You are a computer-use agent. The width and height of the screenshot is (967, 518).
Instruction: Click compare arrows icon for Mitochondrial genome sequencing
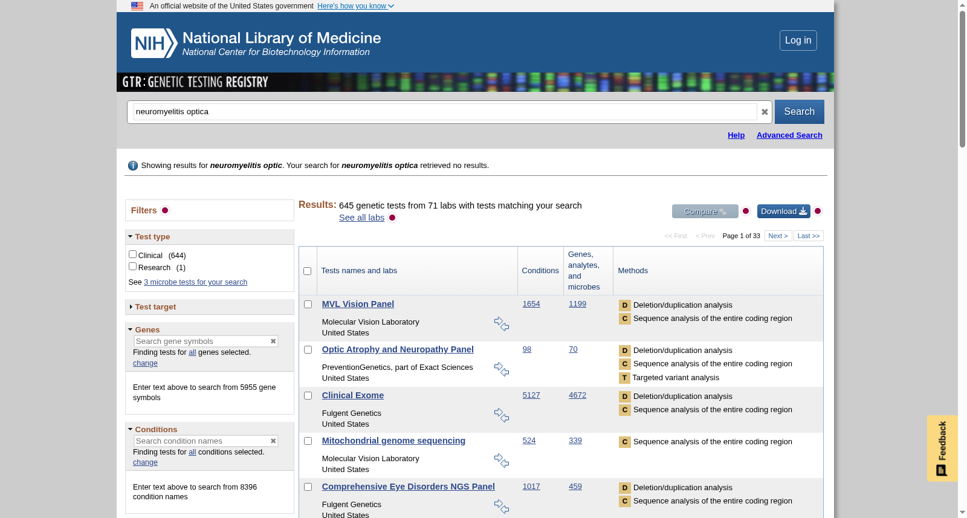502,461
